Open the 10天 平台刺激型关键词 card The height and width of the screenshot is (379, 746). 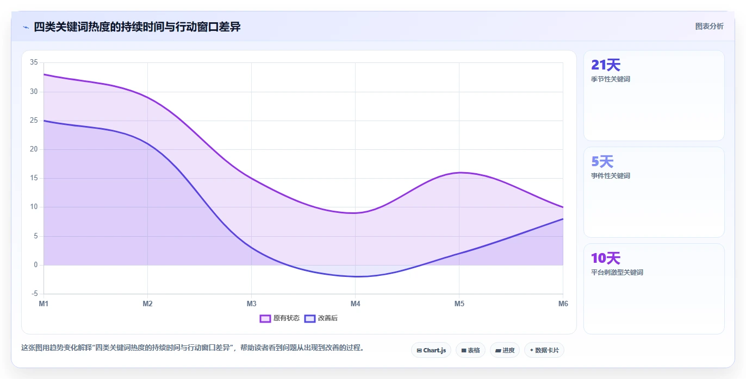654,289
